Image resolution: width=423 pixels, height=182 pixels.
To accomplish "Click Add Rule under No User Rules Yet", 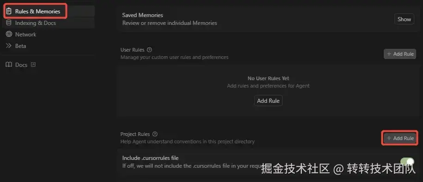I will click(268, 100).
